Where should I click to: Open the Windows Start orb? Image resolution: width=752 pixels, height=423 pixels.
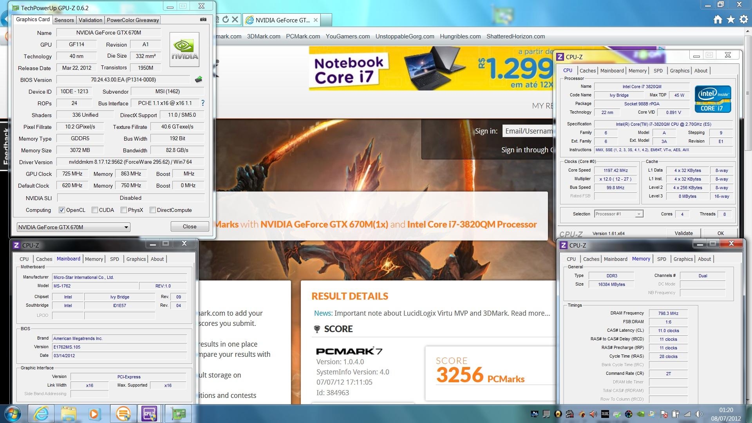(13, 414)
